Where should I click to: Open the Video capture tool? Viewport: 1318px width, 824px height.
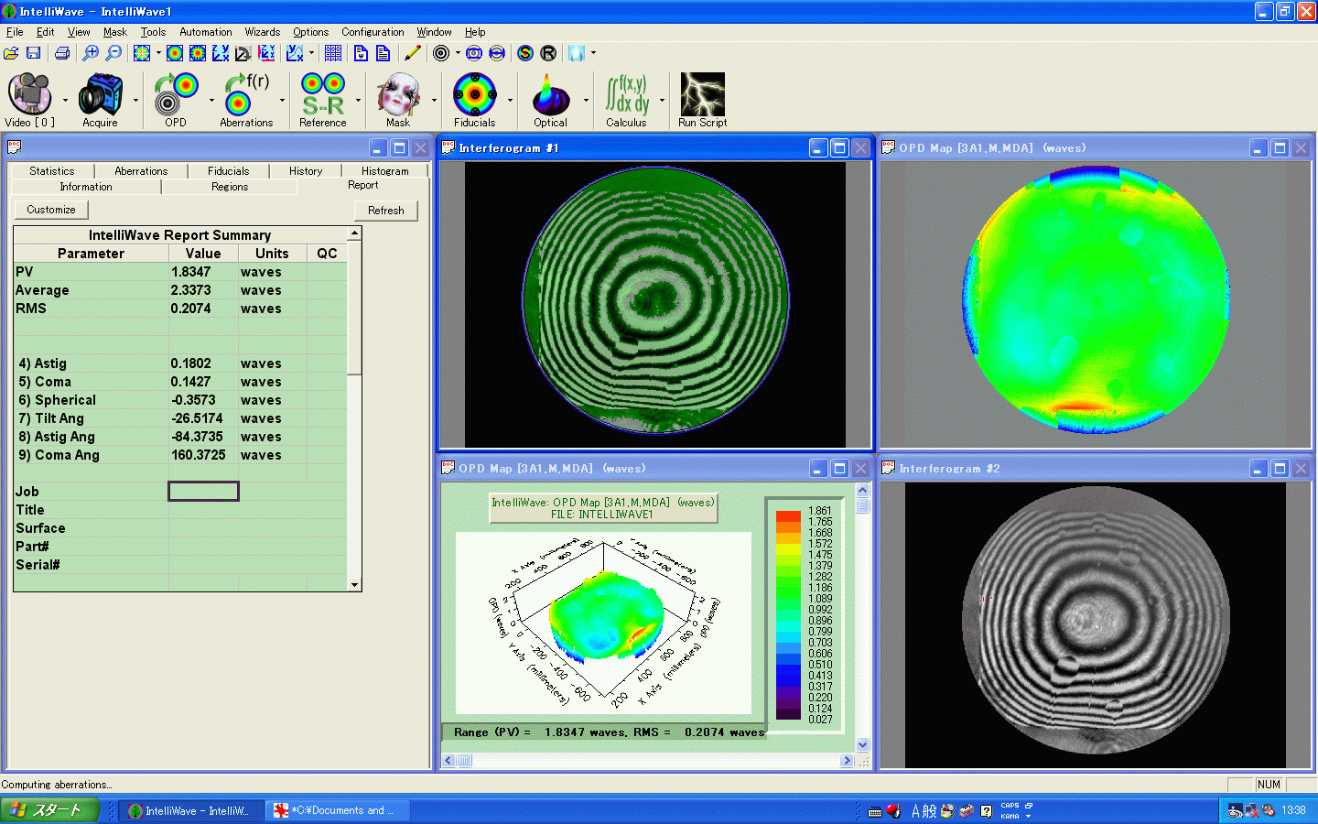tap(29, 100)
